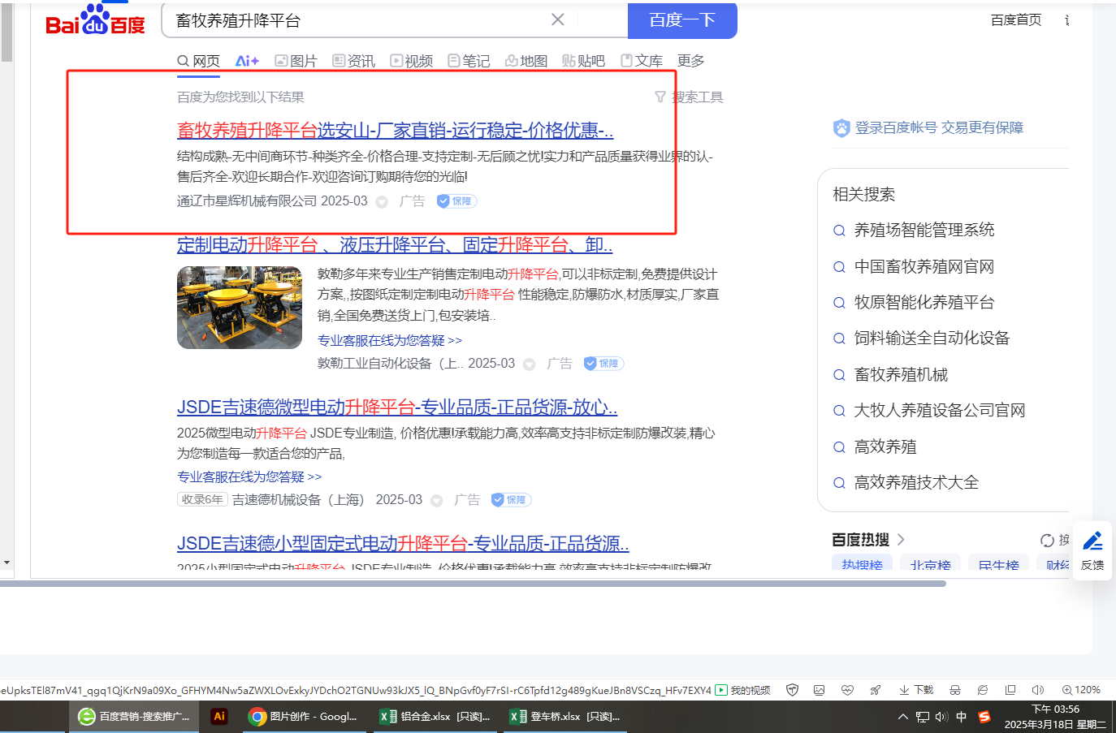1116x733 pixels.
Task: Open the 反馈 feedback pencil icon
Action: (x=1092, y=550)
